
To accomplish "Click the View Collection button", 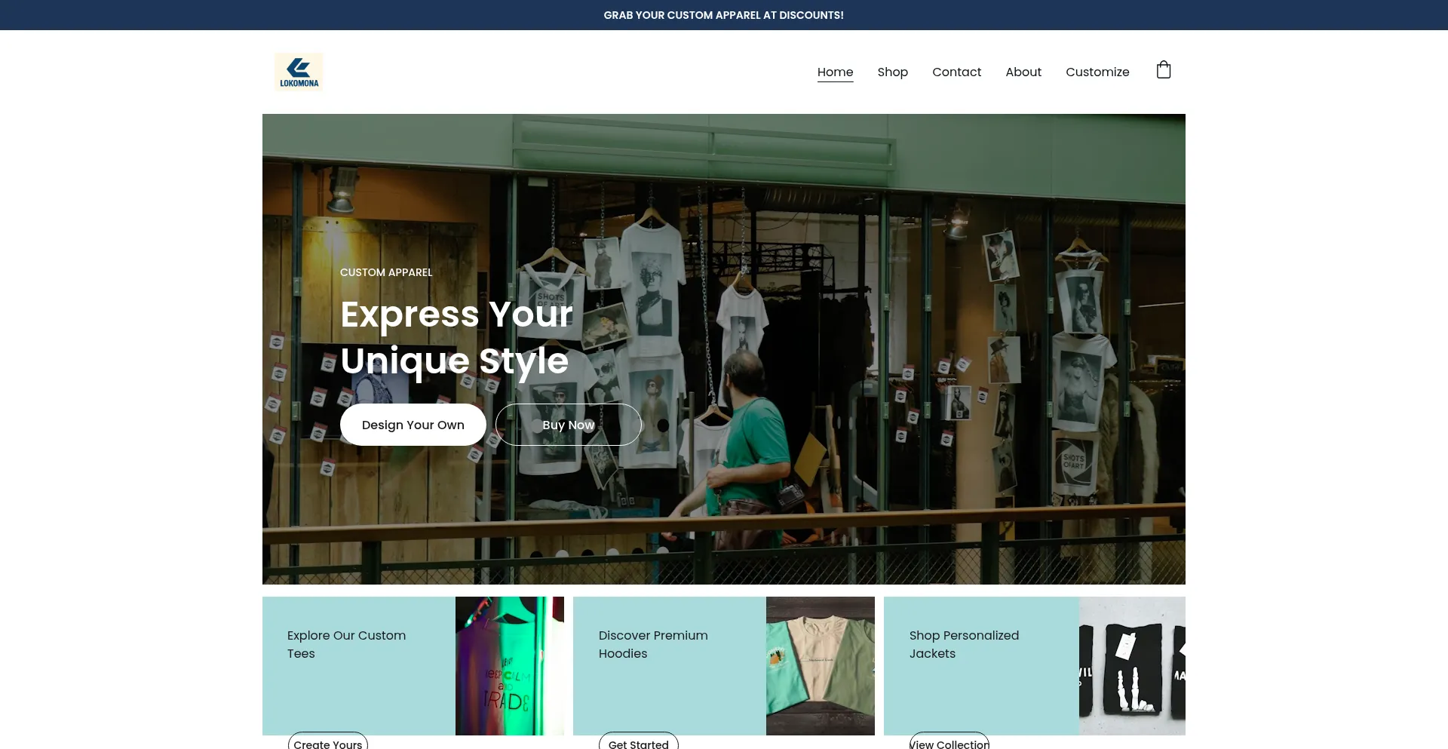I will point(949,741).
